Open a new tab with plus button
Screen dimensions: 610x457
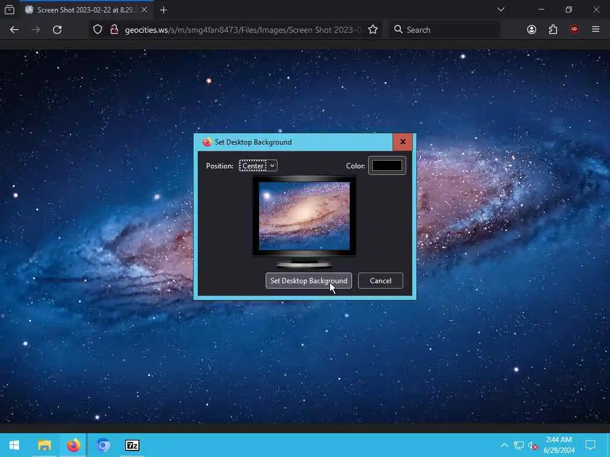pos(163,10)
